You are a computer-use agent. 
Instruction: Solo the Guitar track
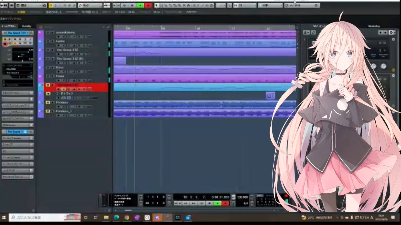click(x=52, y=41)
